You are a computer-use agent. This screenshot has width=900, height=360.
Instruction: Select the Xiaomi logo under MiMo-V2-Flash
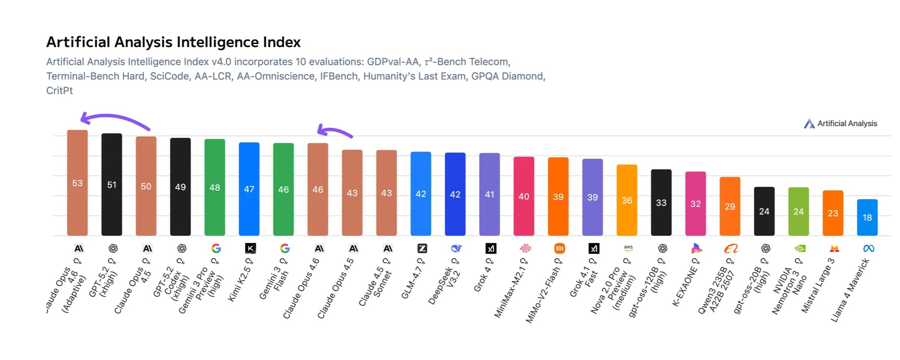pyautogui.click(x=559, y=248)
